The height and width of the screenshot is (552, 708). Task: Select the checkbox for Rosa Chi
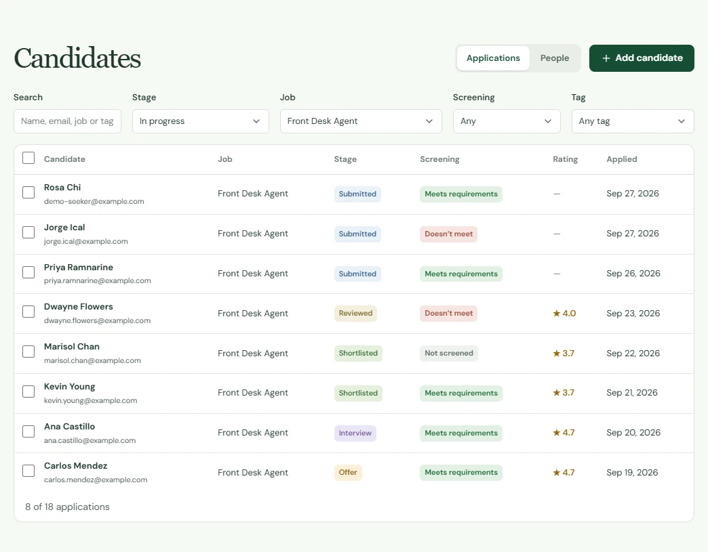pyautogui.click(x=28, y=192)
